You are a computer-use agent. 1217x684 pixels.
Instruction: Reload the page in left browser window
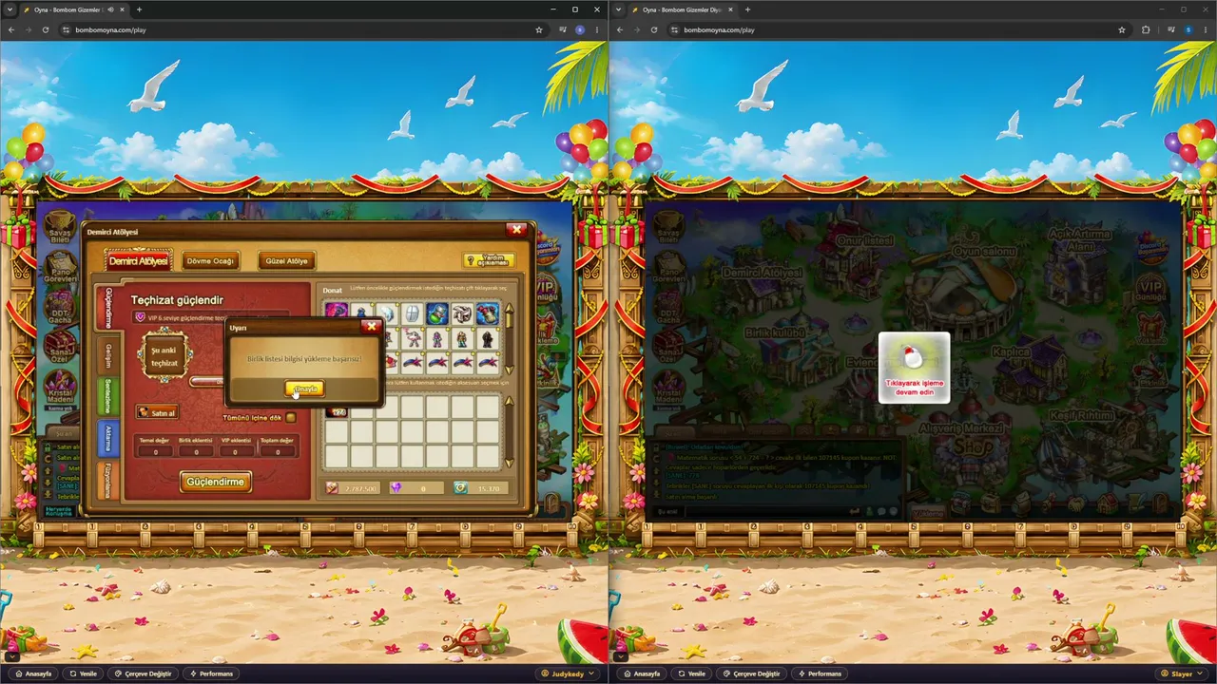pos(45,29)
